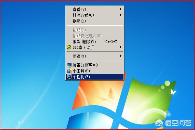
Task: Click the gadgets icon beside 小工具
Action: tap(69, 71)
